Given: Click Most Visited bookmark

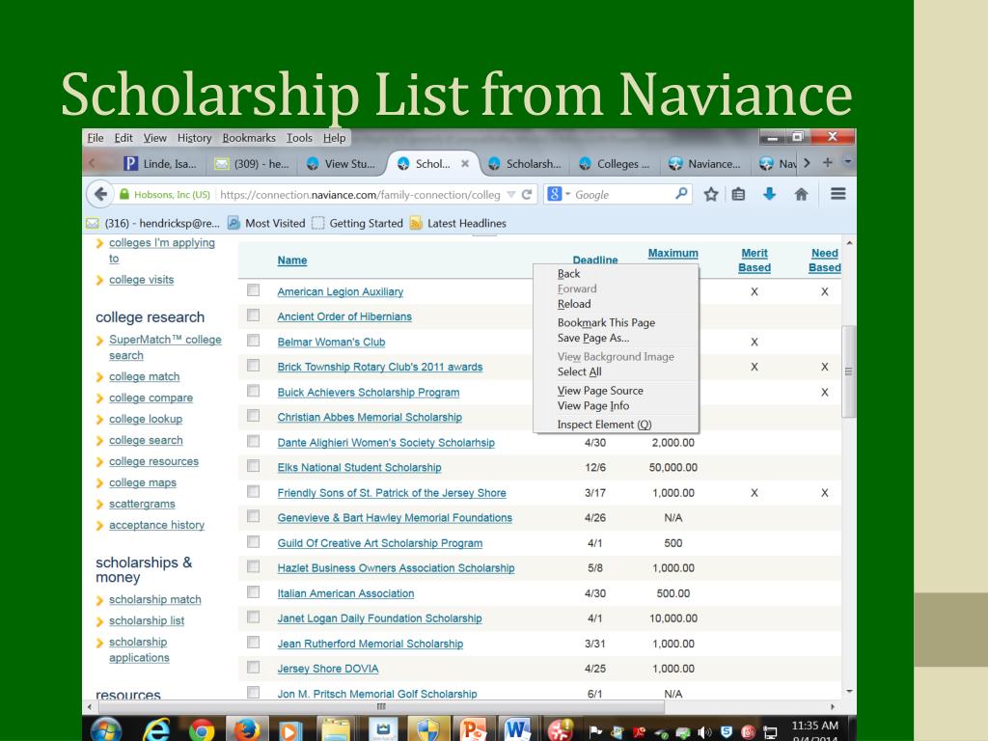Looking at the screenshot, I should (x=266, y=223).
